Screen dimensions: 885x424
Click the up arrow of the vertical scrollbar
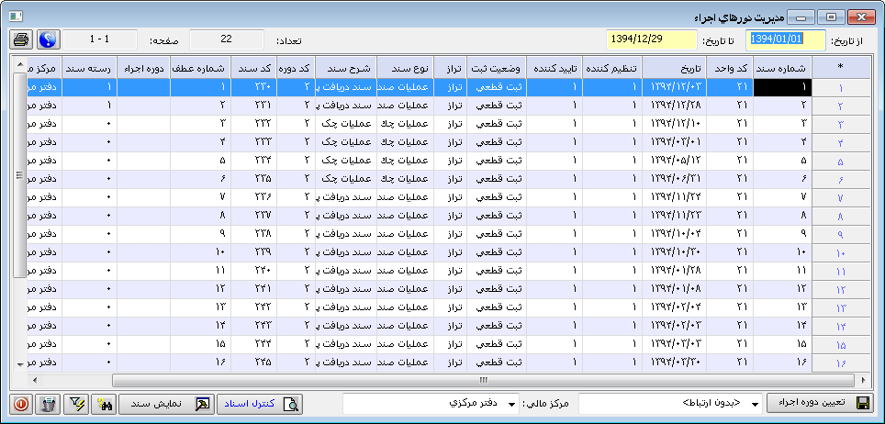coord(20,63)
